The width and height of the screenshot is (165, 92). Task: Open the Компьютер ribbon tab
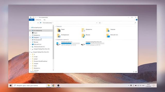[x=38, y=20]
